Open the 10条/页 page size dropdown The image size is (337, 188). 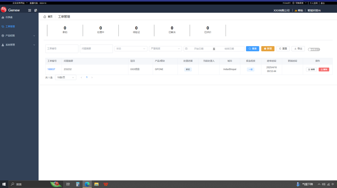click(66, 78)
